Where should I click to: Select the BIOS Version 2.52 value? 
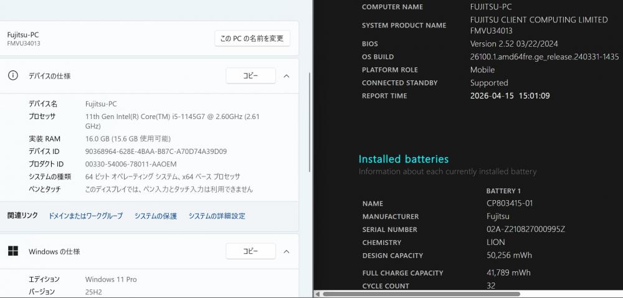(x=515, y=44)
